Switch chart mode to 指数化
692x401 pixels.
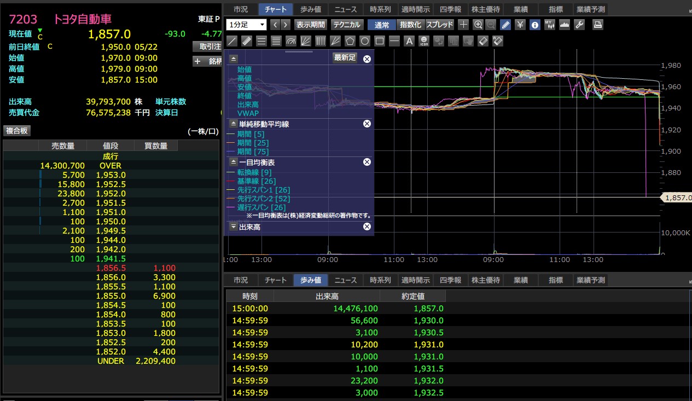[x=411, y=25]
